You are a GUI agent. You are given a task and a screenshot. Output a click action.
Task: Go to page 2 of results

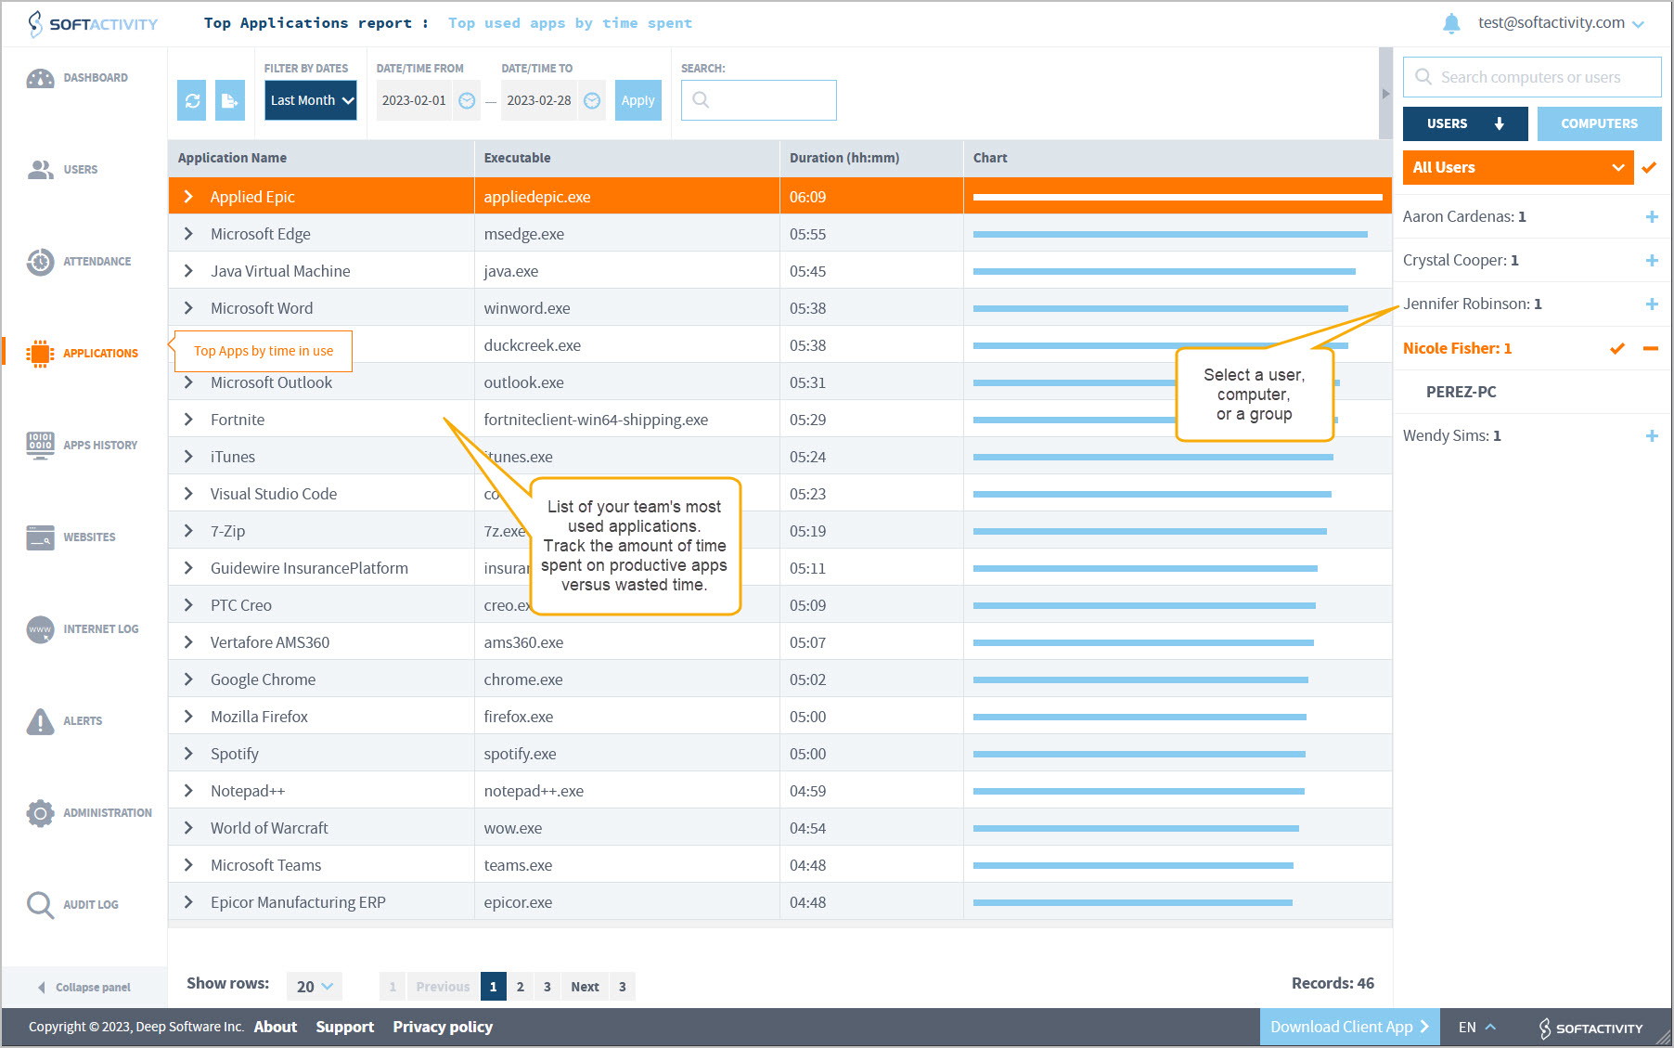click(x=521, y=987)
